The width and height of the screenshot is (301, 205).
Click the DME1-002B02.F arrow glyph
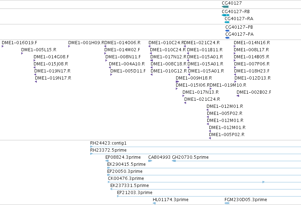pos(238,96)
